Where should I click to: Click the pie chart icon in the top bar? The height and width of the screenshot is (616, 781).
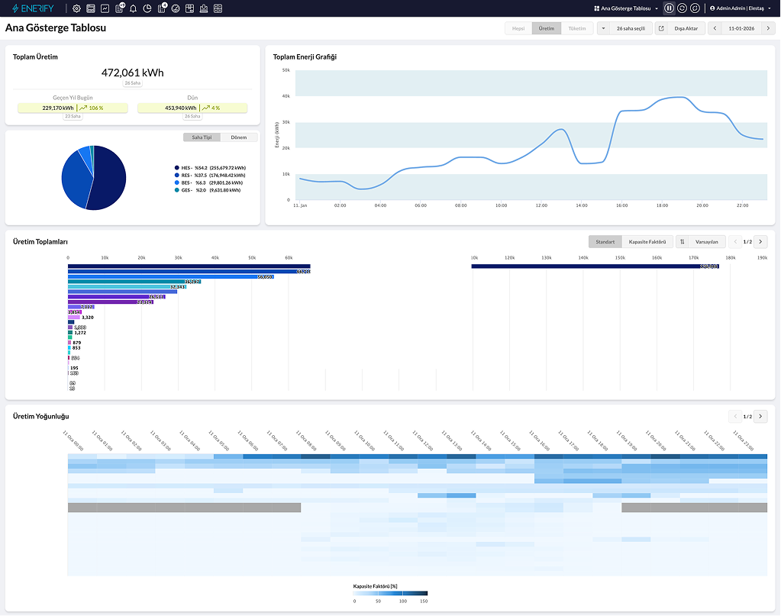147,8
